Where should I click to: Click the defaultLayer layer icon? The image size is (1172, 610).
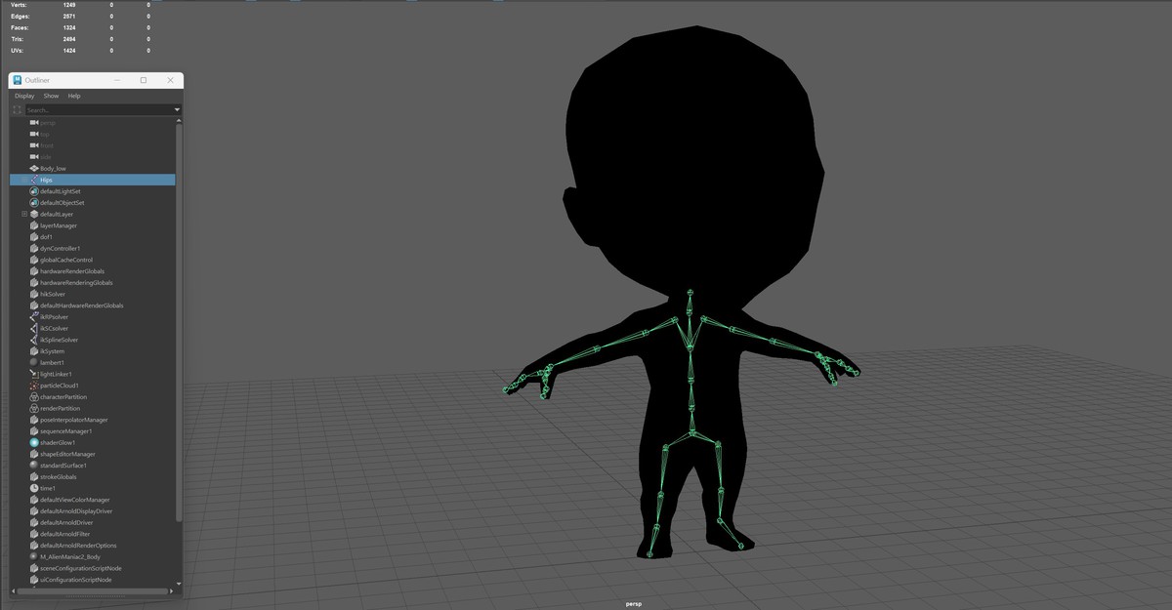[34, 214]
